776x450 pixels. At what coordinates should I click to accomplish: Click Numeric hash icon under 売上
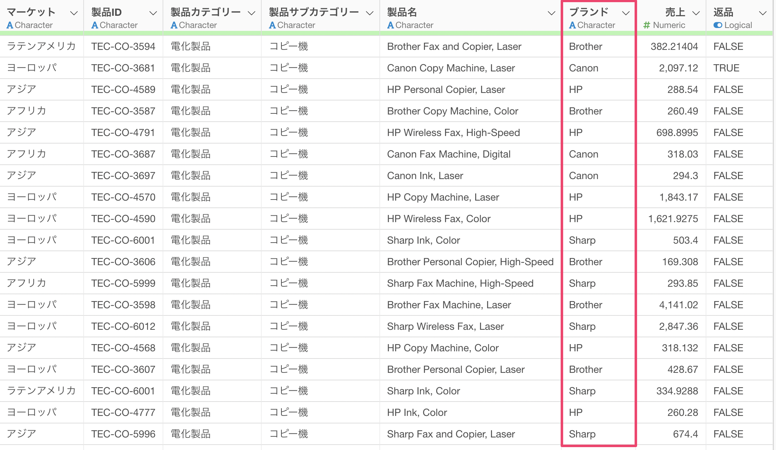click(647, 25)
